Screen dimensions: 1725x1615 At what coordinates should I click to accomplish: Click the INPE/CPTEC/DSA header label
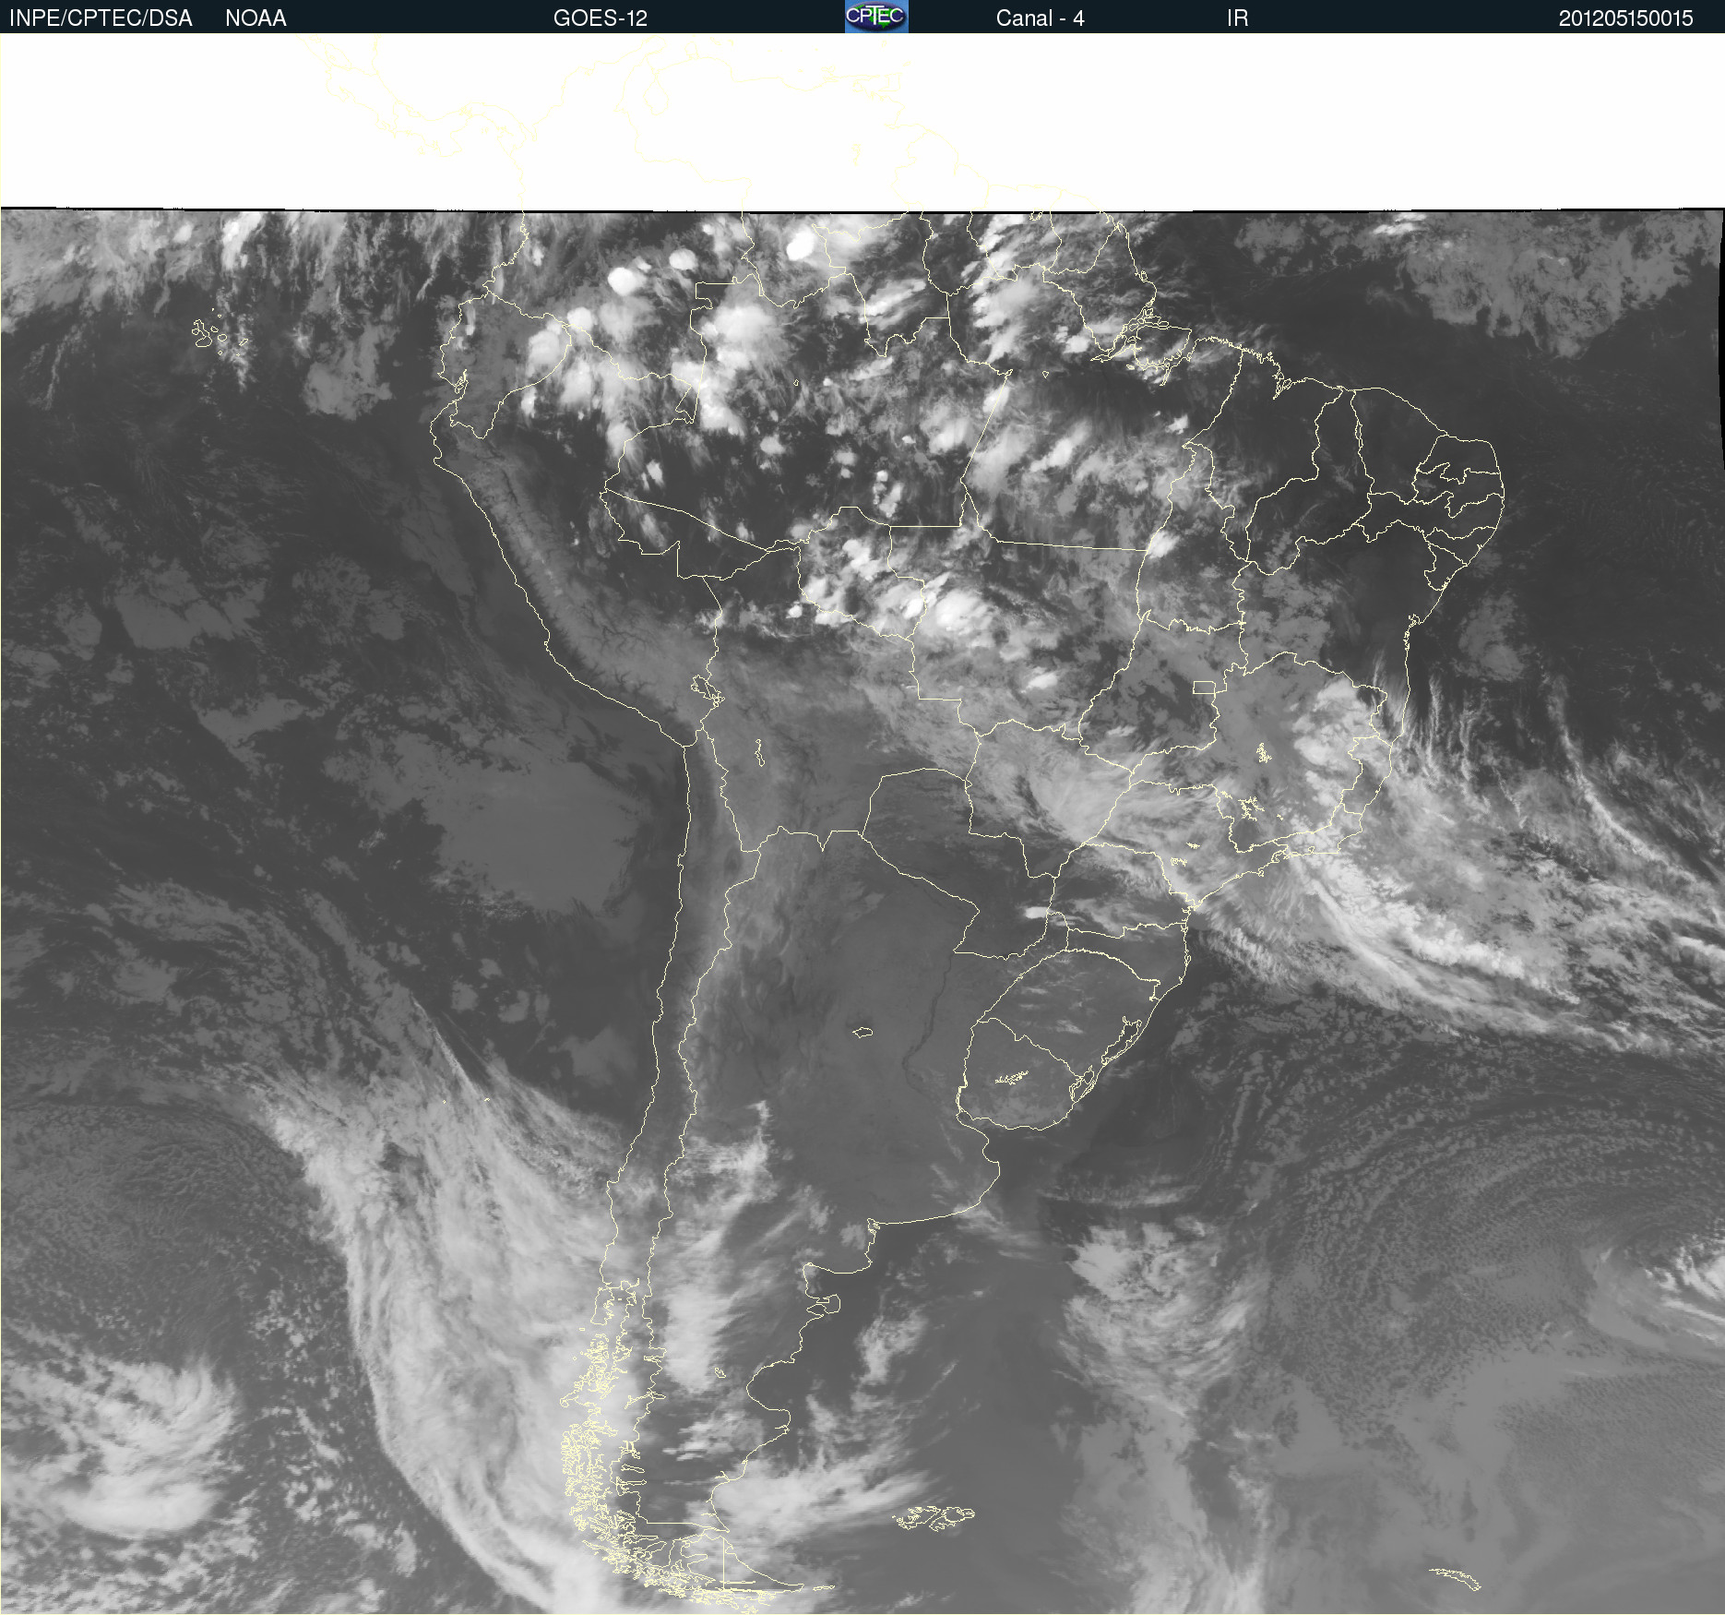tap(101, 18)
